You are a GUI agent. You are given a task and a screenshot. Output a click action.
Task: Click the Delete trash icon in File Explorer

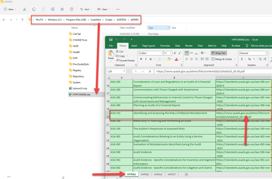coord(71,9)
